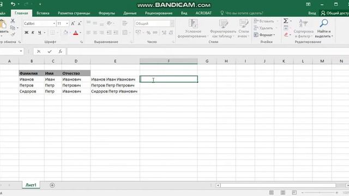Viewport: 349px width, 196px height.
Task: Open Сортировка и фильтр dropdown
Action: 303,28
